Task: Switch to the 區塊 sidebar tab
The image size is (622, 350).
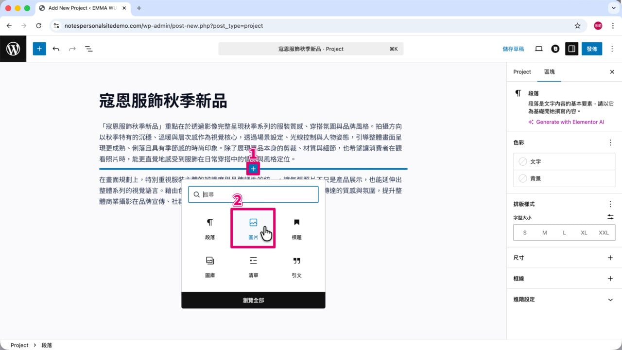Action: [x=549, y=71]
